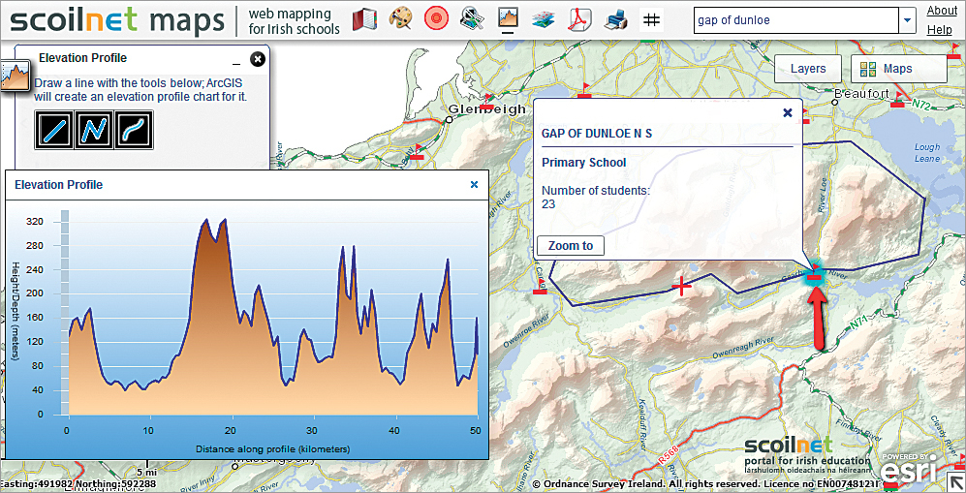Minimize the Elevation Profile tool panel
The width and height of the screenshot is (966, 493).
pos(236,62)
